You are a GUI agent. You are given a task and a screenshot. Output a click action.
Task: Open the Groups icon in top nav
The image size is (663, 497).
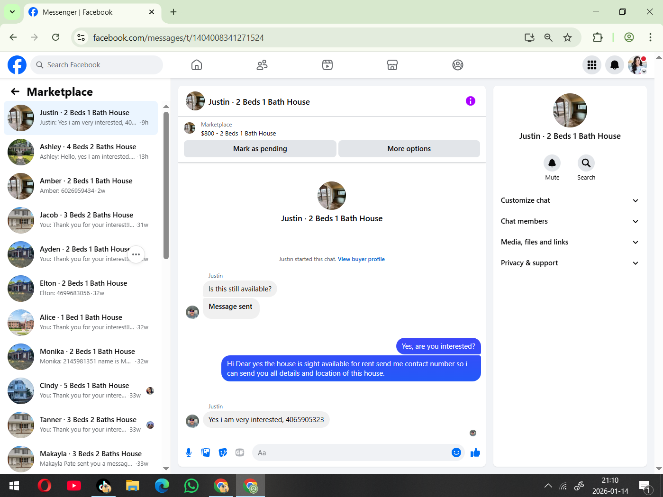pyautogui.click(x=458, y=65)
